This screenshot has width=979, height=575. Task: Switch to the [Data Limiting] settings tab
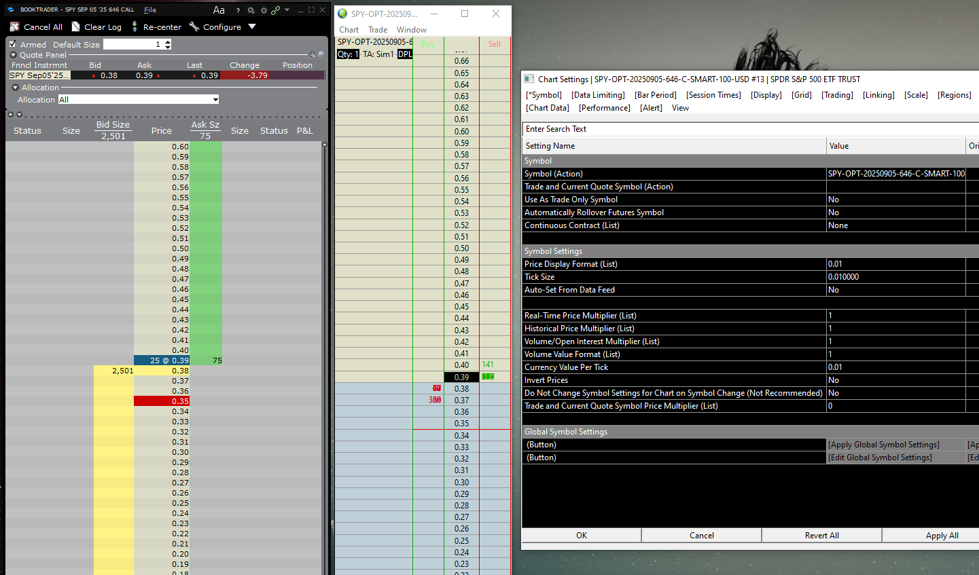pyautogui.click(x=598, y=95)
